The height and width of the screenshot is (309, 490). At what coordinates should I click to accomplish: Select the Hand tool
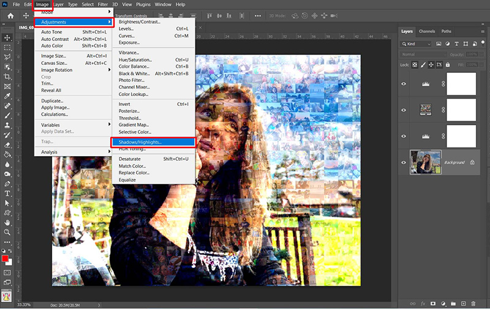click(x=7, y=223)
